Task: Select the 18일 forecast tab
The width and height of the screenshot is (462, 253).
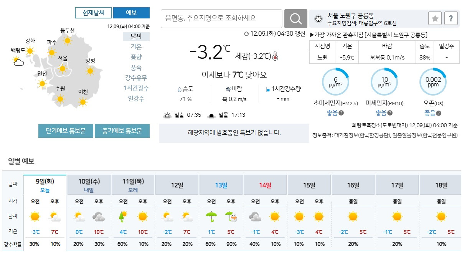Action: coord(441,185)
